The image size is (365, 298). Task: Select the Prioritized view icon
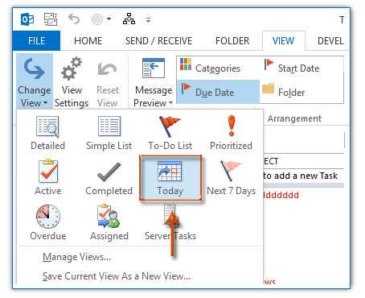click(231, 133)
